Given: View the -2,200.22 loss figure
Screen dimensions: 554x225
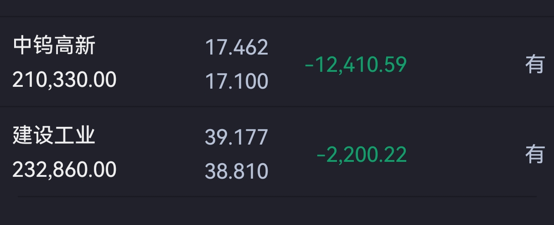Looking at the screenshot, I should (361, 155).
